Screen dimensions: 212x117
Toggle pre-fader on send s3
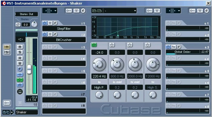click(174, 47)
